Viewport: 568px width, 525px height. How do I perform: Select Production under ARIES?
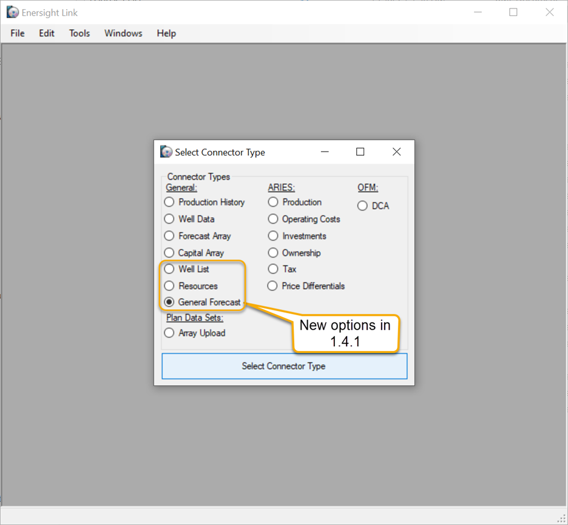point(272,202)
